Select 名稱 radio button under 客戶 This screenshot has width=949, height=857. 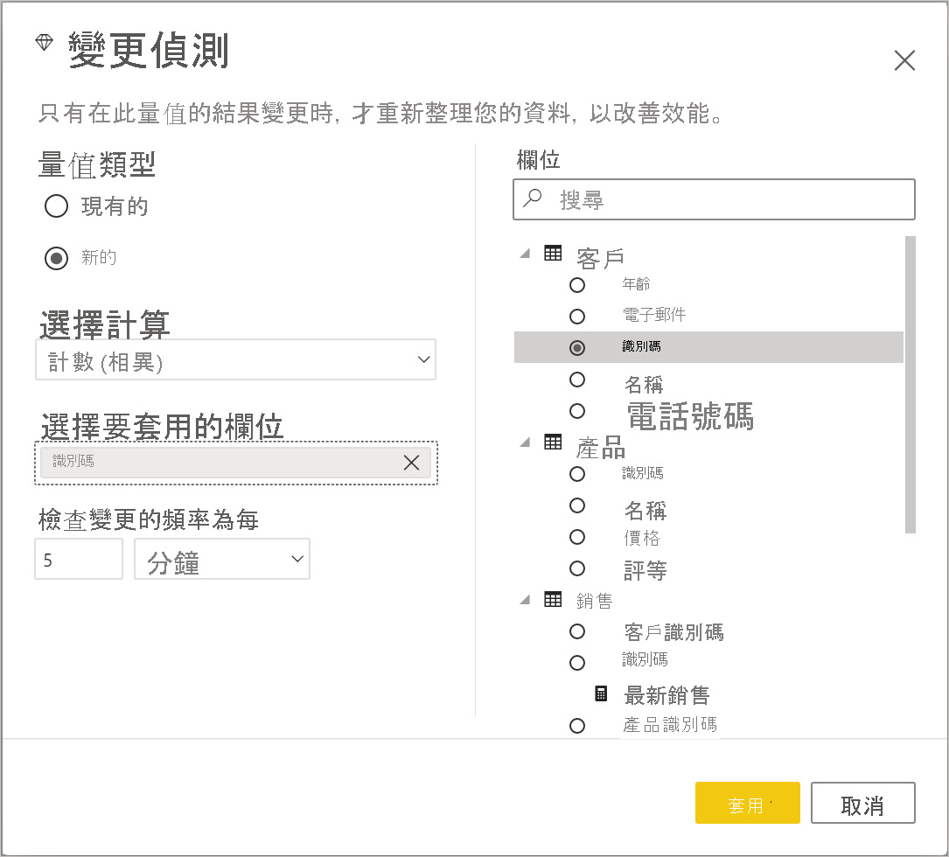577,380
